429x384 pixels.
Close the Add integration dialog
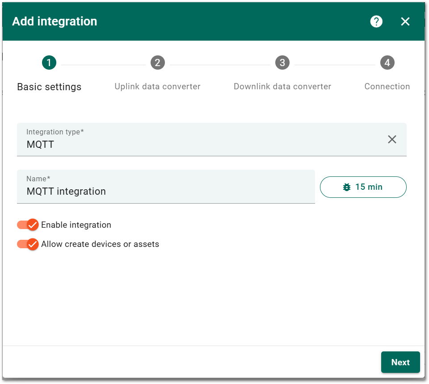point(405,21)
